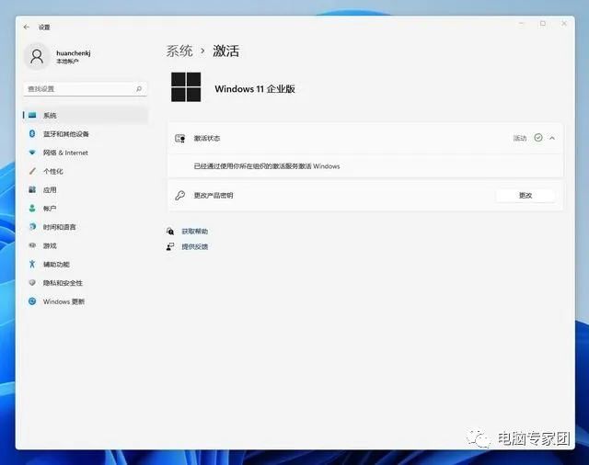The width and height of the screenshot is (589, 465).
Task: Click the search magnifier icon
Action: [x=139, y=89]
